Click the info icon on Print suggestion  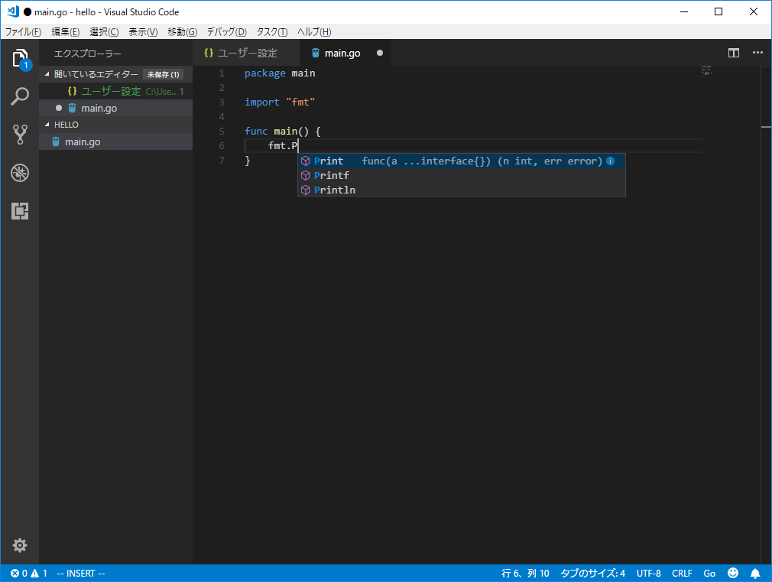[x=611, y=161]
